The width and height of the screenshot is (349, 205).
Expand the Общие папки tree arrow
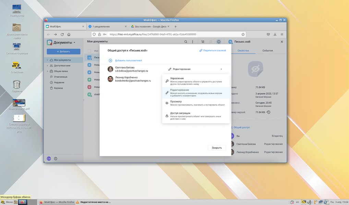[47, 71]
